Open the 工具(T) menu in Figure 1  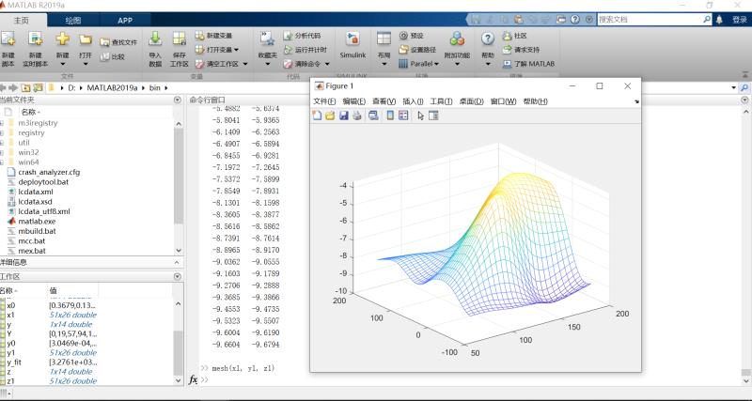(441, 101)
